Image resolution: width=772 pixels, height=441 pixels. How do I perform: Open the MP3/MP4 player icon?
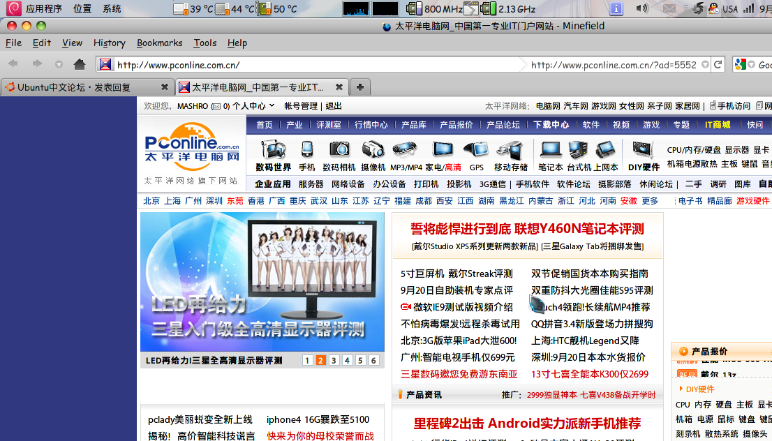point(406,149)
